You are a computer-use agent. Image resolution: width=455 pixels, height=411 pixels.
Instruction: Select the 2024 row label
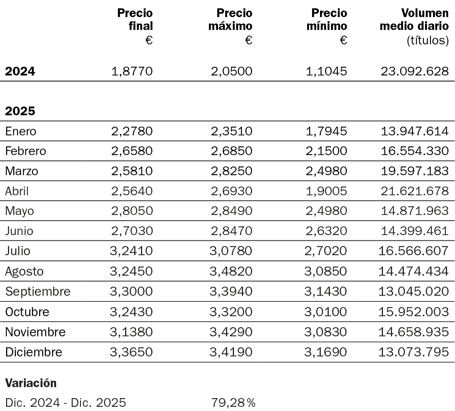(20, 71)
